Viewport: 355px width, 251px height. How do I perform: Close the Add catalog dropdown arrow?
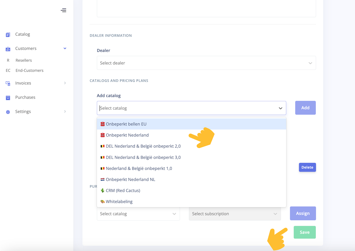[x=280, y=108]
